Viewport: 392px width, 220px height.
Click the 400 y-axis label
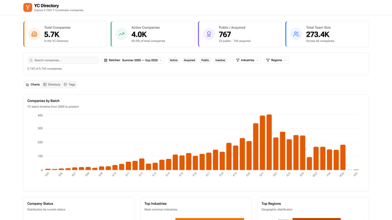(x=40, y=115)
